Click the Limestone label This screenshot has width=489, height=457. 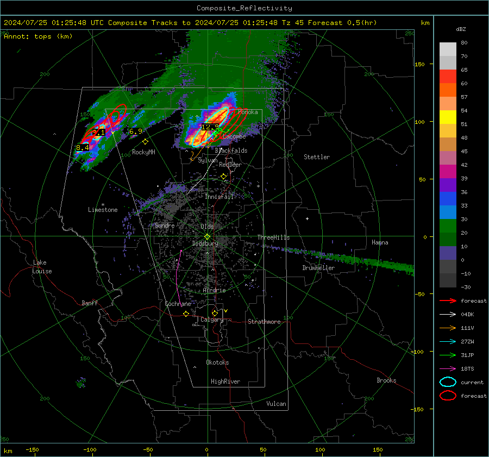pos(103,210)
